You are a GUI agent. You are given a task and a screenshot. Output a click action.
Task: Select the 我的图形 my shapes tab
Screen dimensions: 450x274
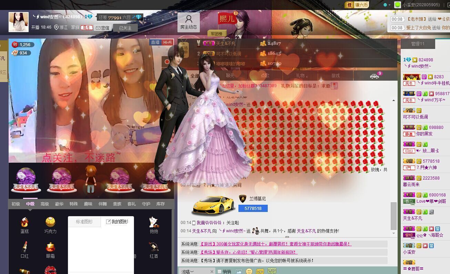[x=117, y=222]
